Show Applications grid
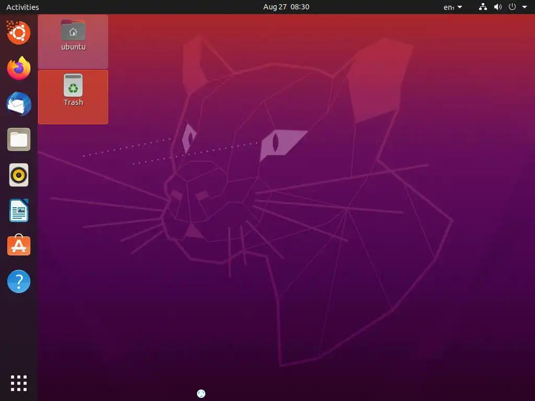Image resolution: width=535 pixels, height=401 pixels. pos(19,383)
